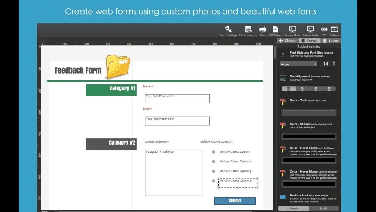Select Multiple Choice Option 3 radio button
Viewport: 376px width, 212px height.
coord(213,171)
